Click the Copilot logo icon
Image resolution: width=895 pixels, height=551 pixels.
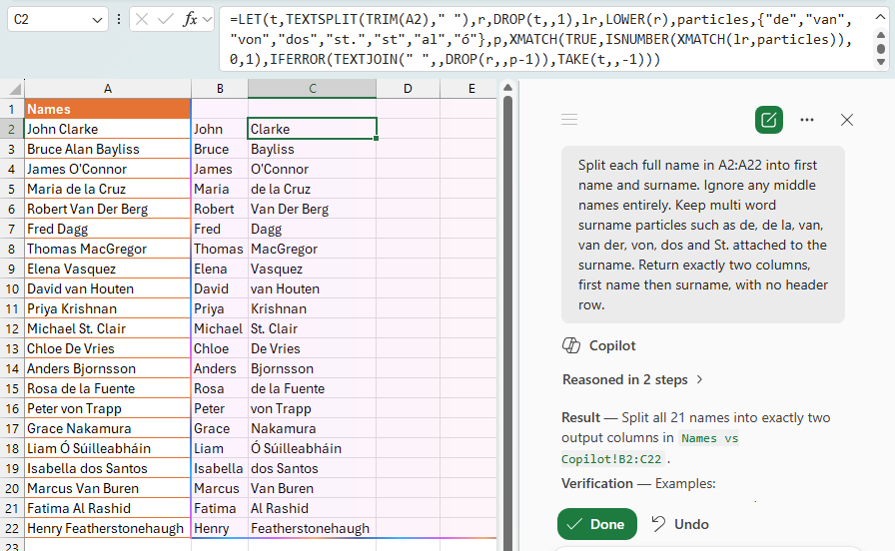point(571,345)
